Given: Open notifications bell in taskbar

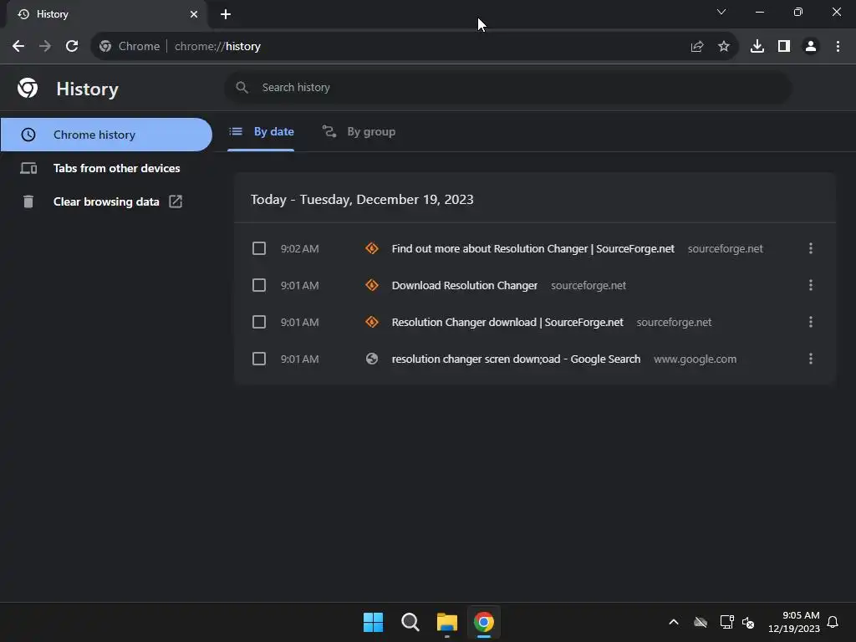Looking at the screenshot, I should (x=833, y=622).
